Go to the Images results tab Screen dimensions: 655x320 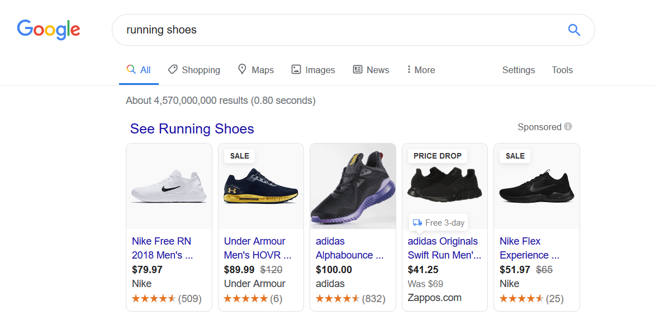tap(313, 70)
